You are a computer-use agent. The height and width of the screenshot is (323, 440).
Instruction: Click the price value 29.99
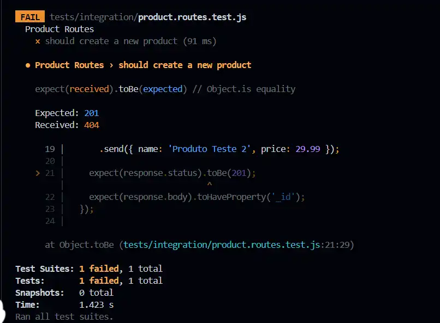(308, 149)
